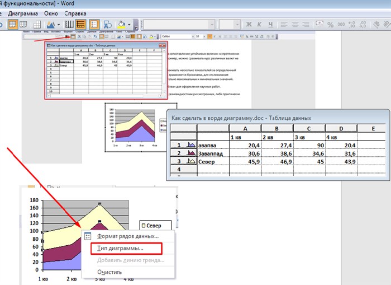This screenshot has height=285, width=391.
Task: Select the Север legend entry
Action: click(154, 226)
